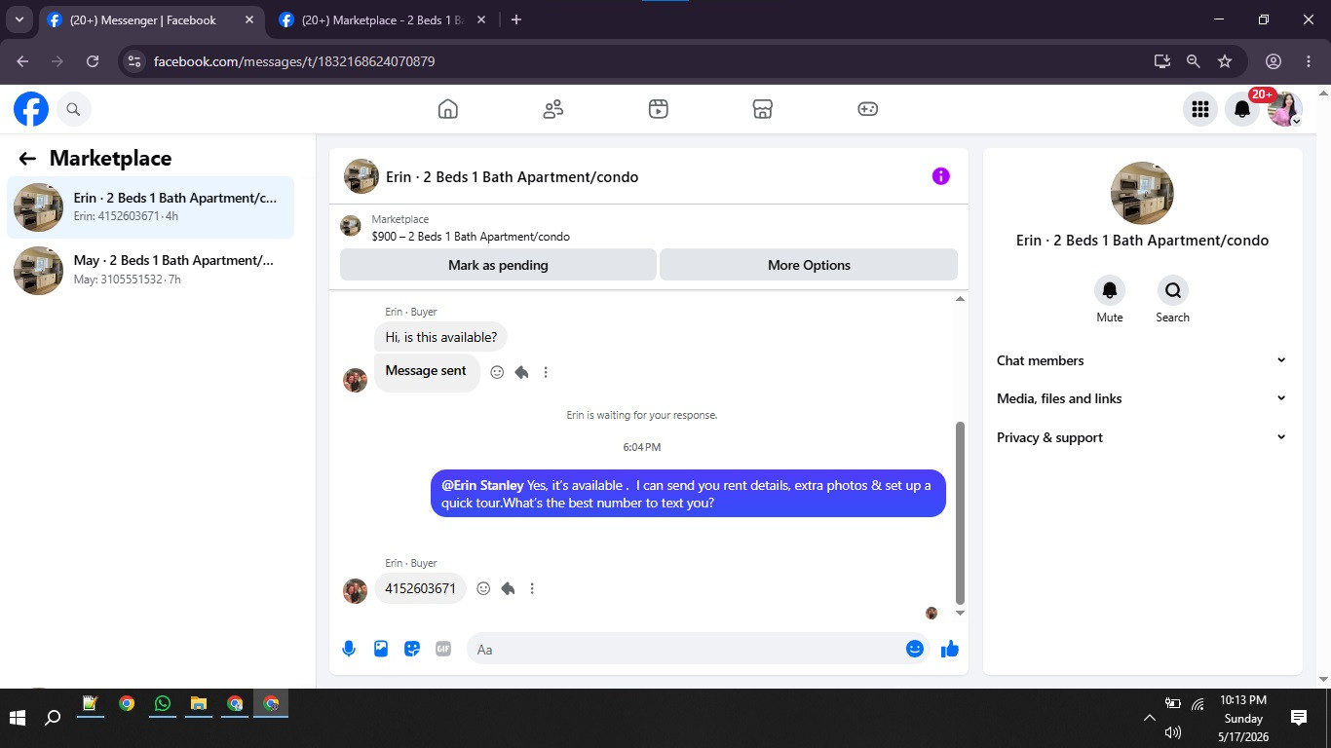The width and height of the screenshot is (1331, 748).
Task: Open Windows Start menu
Action: click(18, 718)
